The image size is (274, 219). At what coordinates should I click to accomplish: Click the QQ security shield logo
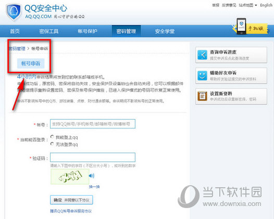coord(14,12)
